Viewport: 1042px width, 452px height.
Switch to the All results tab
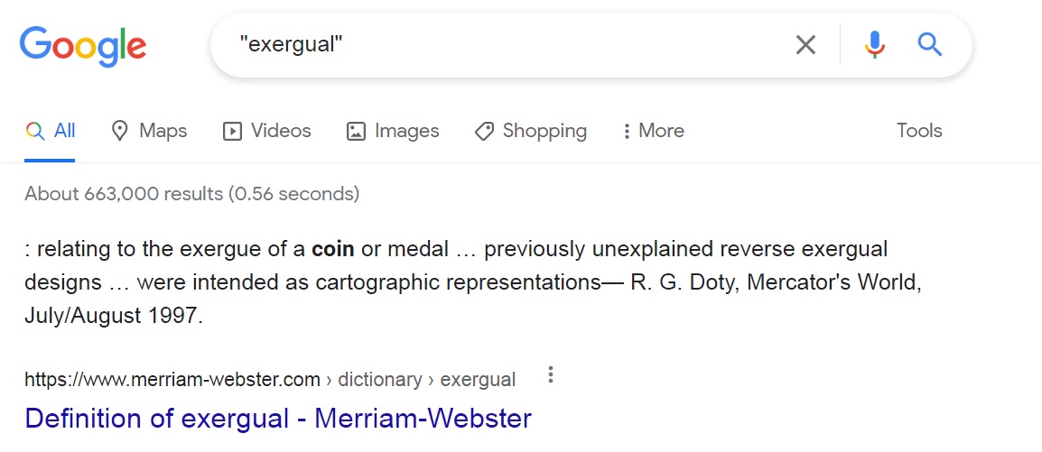[51, 131]
